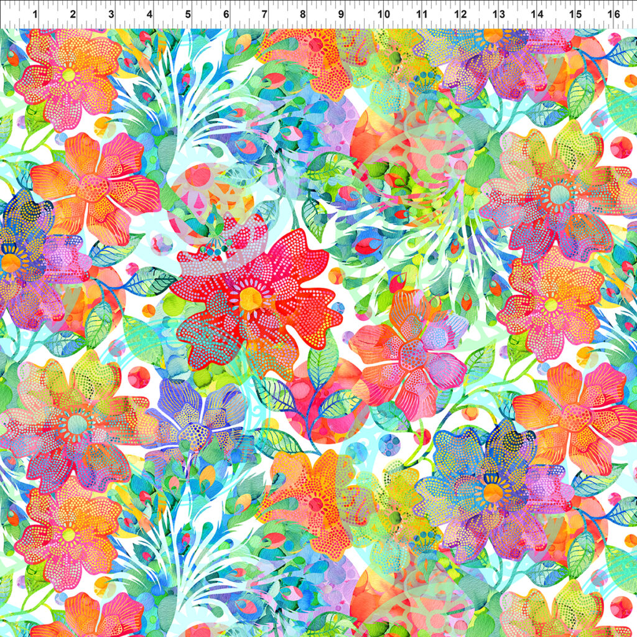Select ruler label "8"
The image size is (637, 637).
coord(303,14)
